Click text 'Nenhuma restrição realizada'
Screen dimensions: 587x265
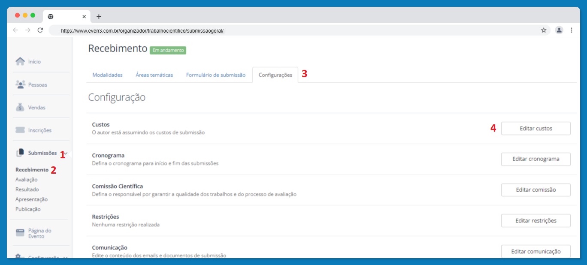(126, 224)
